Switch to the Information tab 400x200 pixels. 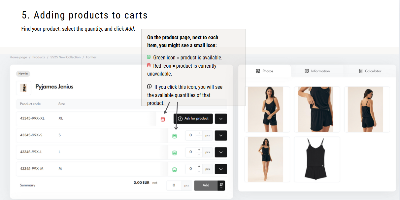317,71
